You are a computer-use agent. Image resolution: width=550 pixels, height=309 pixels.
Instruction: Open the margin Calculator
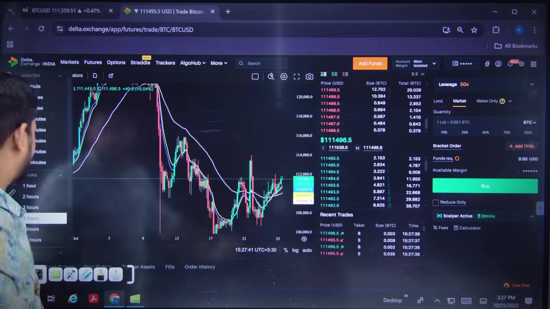[x=470, y=228]
